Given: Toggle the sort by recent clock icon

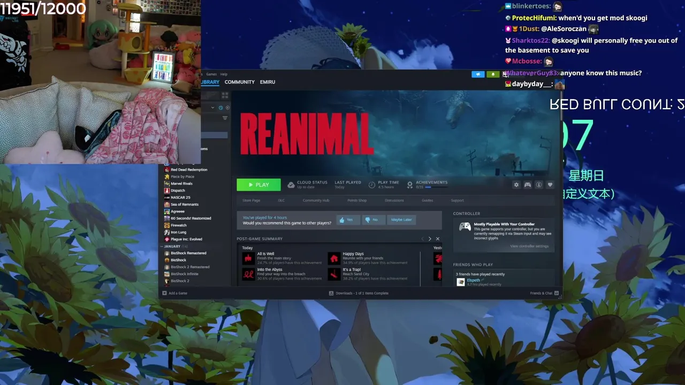Looking at the screenshot, I should (220, 107).
